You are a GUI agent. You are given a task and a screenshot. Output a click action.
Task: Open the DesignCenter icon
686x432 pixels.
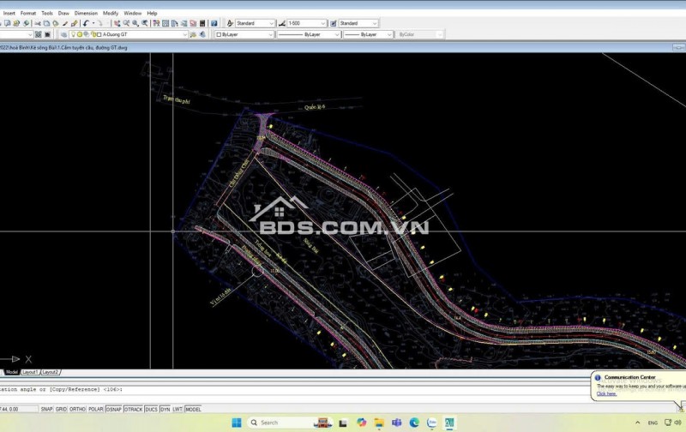[x=165, y=23]
